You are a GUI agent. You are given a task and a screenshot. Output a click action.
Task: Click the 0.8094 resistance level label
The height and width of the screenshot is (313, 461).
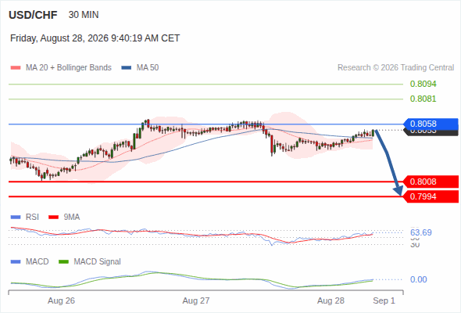(423, 84)
